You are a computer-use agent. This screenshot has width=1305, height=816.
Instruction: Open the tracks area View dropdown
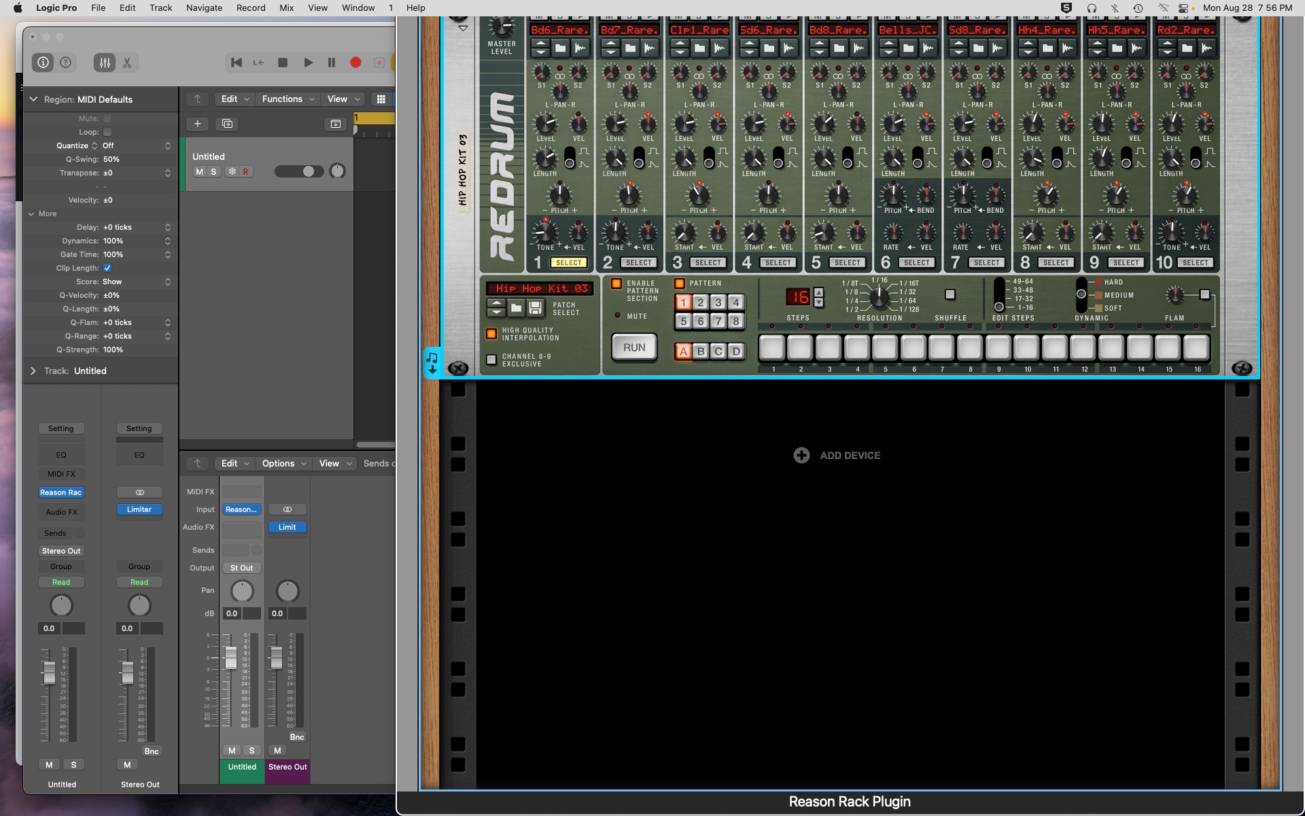[x=343, y=99]
